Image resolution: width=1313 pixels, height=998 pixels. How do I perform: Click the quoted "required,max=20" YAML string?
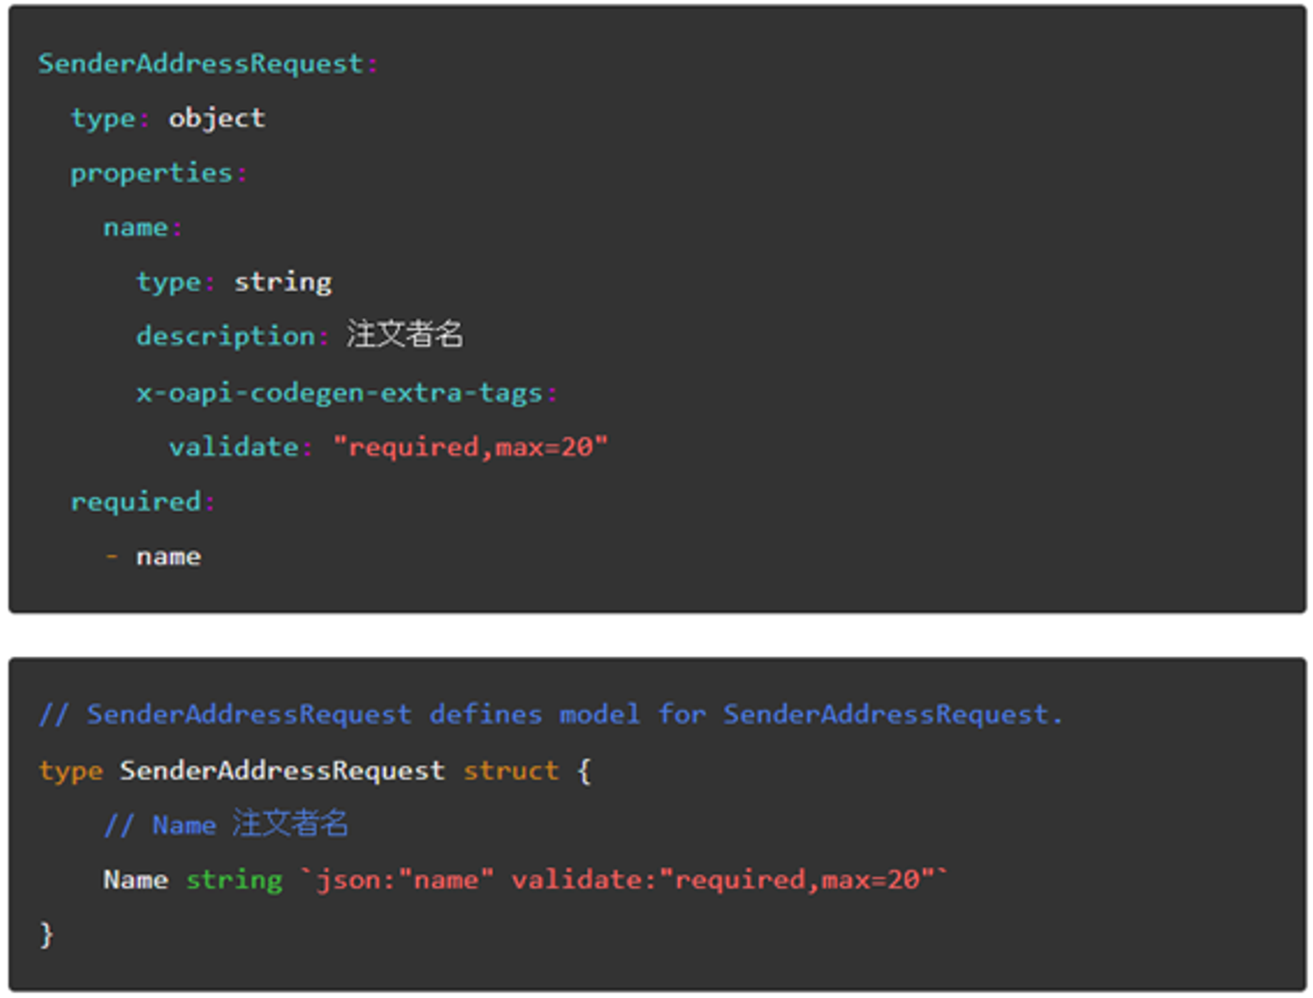(470, 447)
